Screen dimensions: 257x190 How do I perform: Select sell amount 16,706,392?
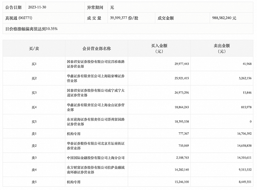244,134
